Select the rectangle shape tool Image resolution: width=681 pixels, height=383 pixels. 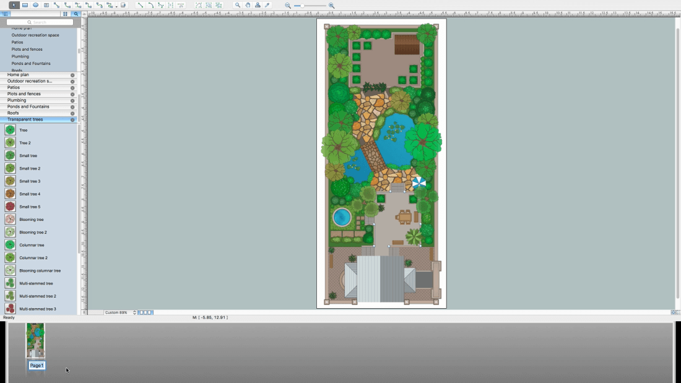tap(25, 5)
